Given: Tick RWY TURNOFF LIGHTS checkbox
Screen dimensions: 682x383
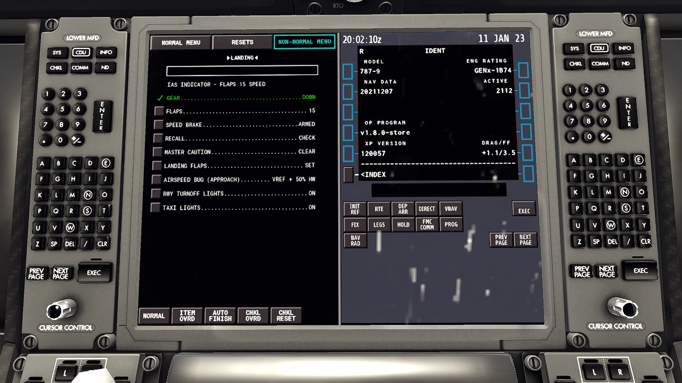Looking at the screenshot, I should click(x=156, y=193).
